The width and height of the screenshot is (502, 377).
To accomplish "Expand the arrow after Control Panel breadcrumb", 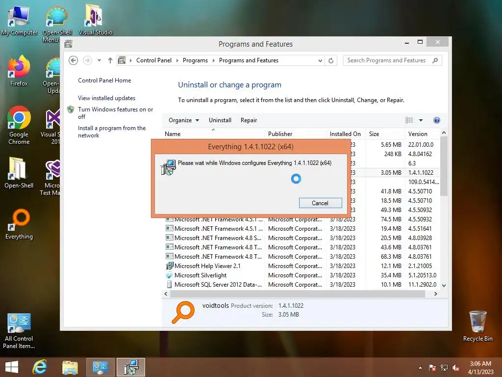I will click(177, 60).
